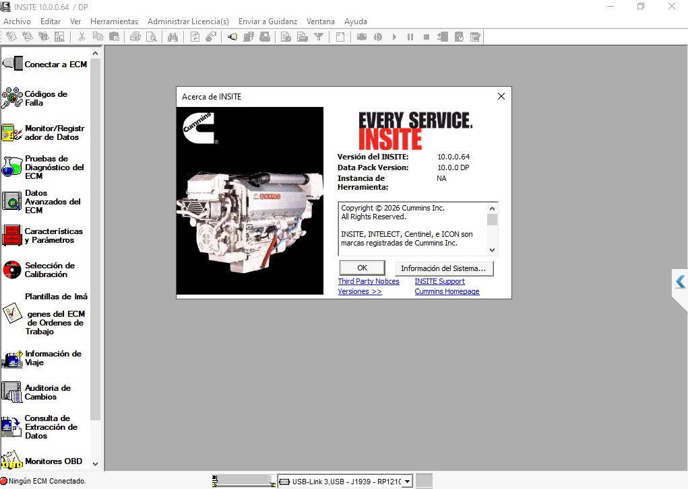Click the pause toolbar button

click(x=410, y=37)
